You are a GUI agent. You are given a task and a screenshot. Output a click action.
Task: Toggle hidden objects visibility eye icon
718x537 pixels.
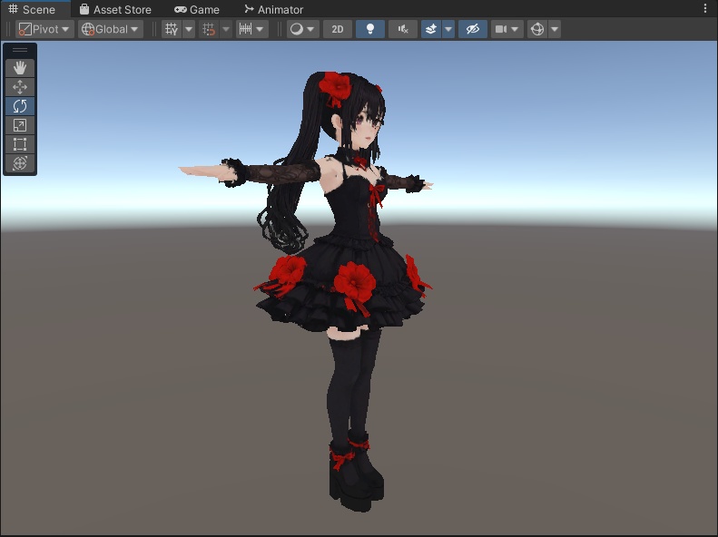[x=473, y=29]
